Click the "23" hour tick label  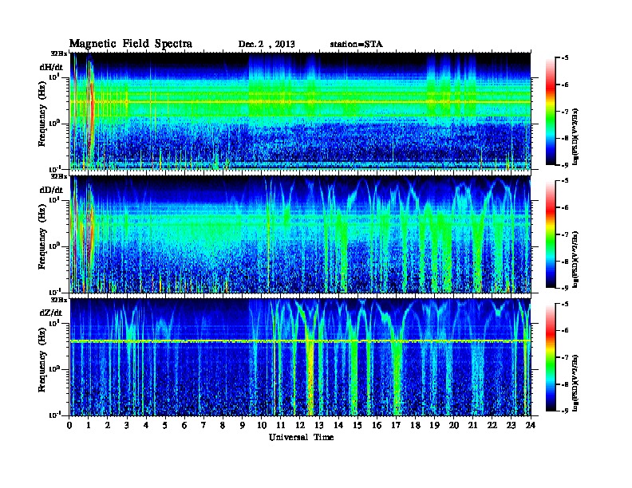511,426
